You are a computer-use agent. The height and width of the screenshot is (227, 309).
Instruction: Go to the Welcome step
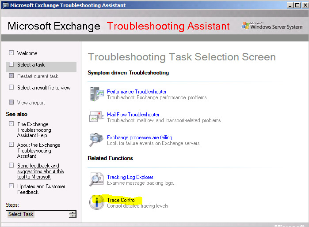click(27, 53)
